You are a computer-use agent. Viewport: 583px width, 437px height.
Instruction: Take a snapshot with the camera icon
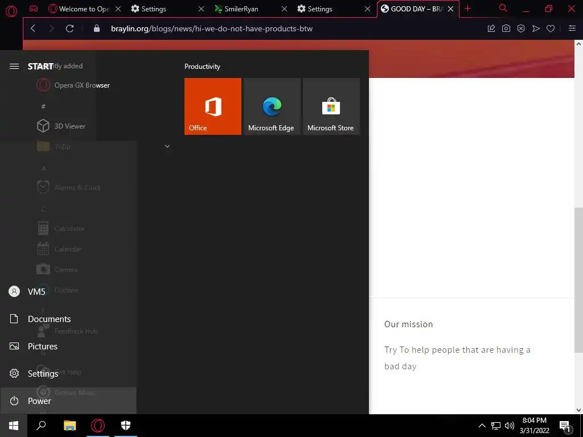tap(506, 28)
